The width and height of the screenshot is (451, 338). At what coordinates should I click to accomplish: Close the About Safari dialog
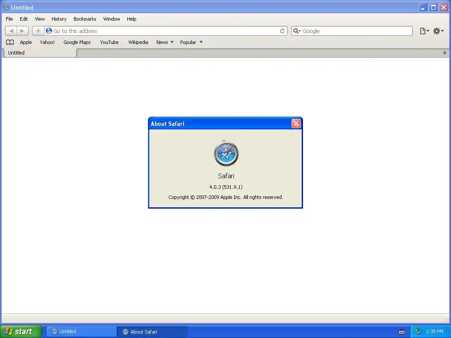coord(296,124)
